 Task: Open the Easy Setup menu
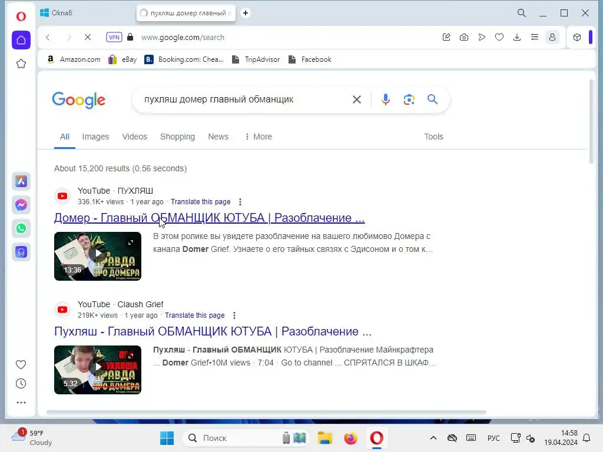(535, 37)
